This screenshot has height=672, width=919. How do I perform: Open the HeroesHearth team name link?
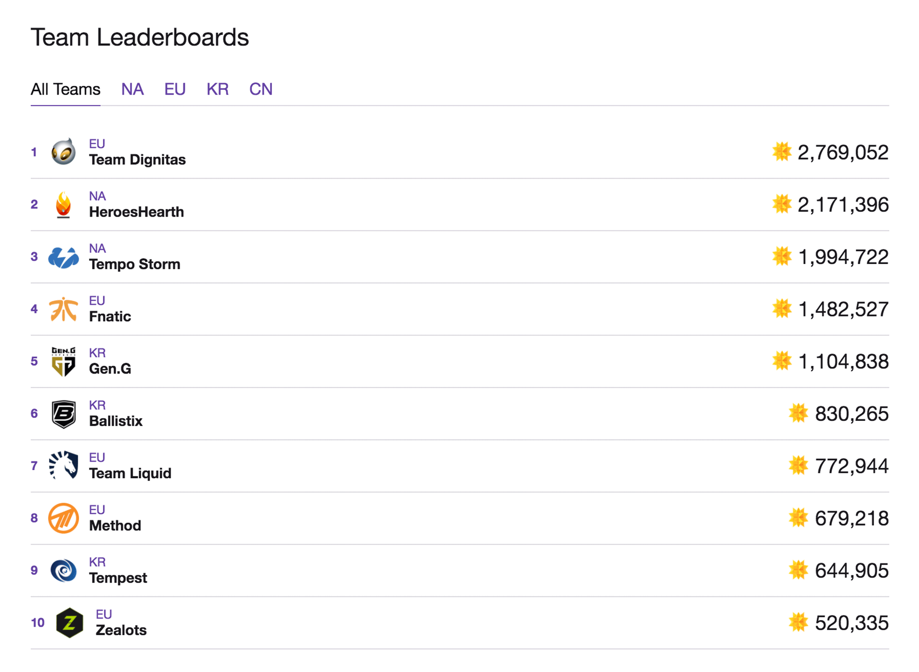(136, 212)
